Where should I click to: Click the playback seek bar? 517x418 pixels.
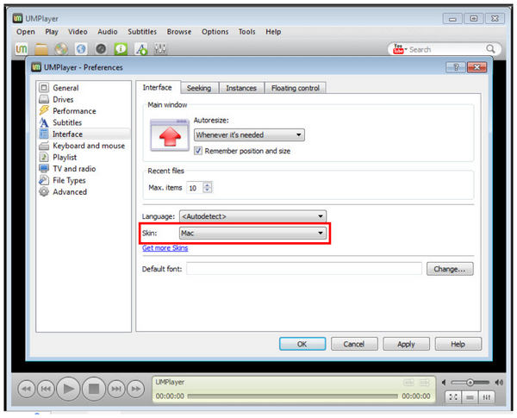click(292, 396)
